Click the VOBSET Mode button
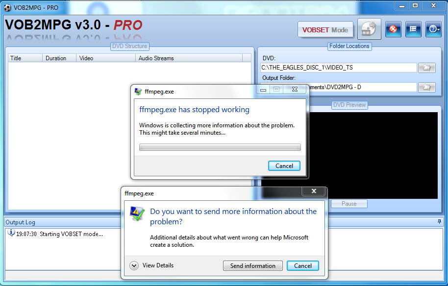Image resolution: width=448 pixels, height=286 pixels. (x=325, y=30)
